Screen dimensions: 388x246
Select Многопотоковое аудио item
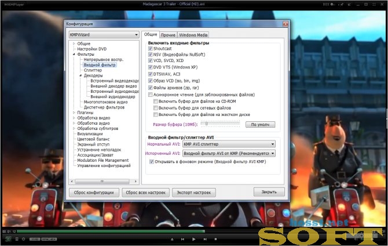(105, 102)
